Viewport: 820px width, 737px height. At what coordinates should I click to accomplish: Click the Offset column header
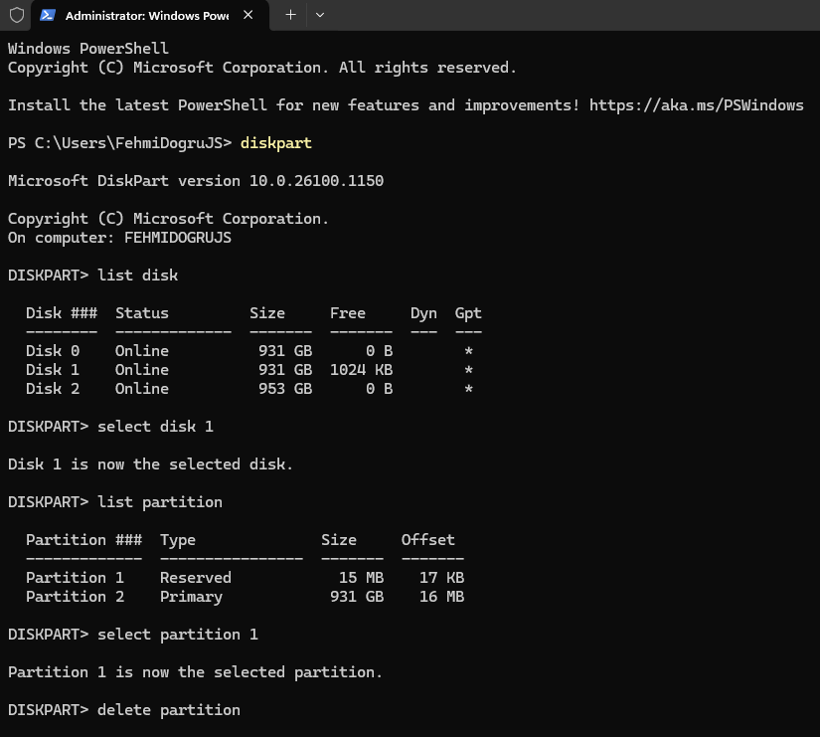[428, 540]
